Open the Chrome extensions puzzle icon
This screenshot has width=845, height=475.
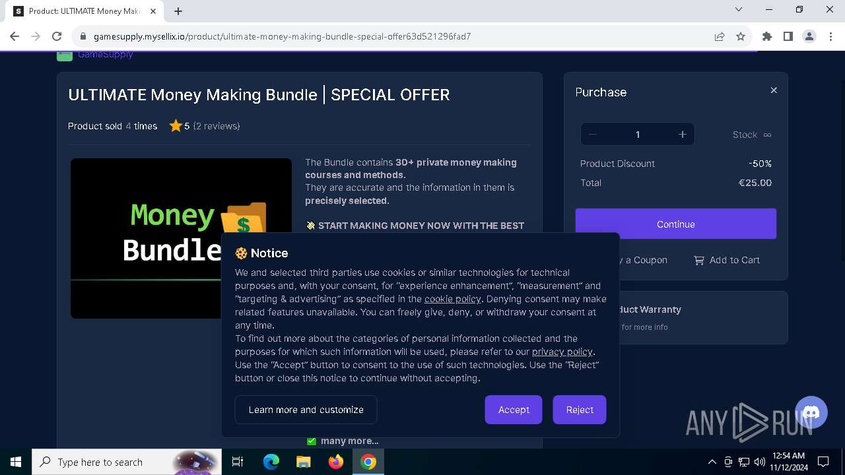point(767,36)
